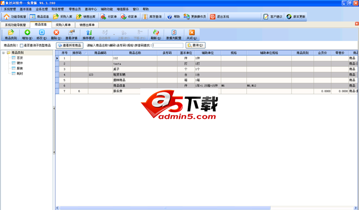This screenshot has width=359, height=210.
Task: Click product name cell 112
Action: click(x=135, y=58)
